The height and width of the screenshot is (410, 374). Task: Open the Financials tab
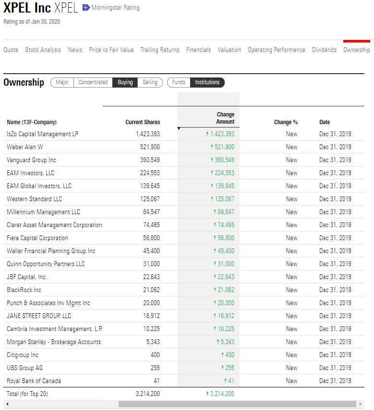click(198, 50)
